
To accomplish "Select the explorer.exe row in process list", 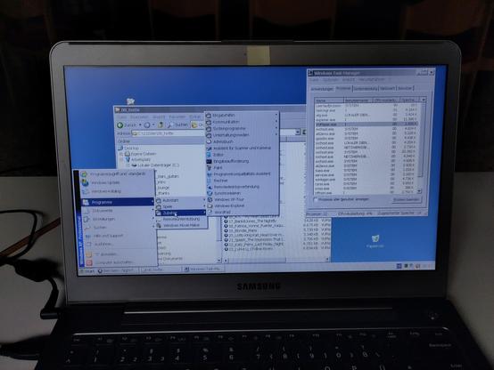I will point(366,120).
